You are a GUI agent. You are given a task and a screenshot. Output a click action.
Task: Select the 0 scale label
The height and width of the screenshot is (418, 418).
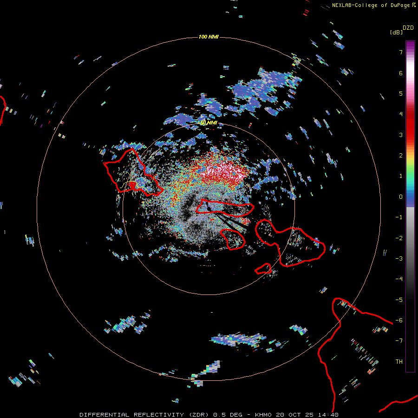(401, 197)
